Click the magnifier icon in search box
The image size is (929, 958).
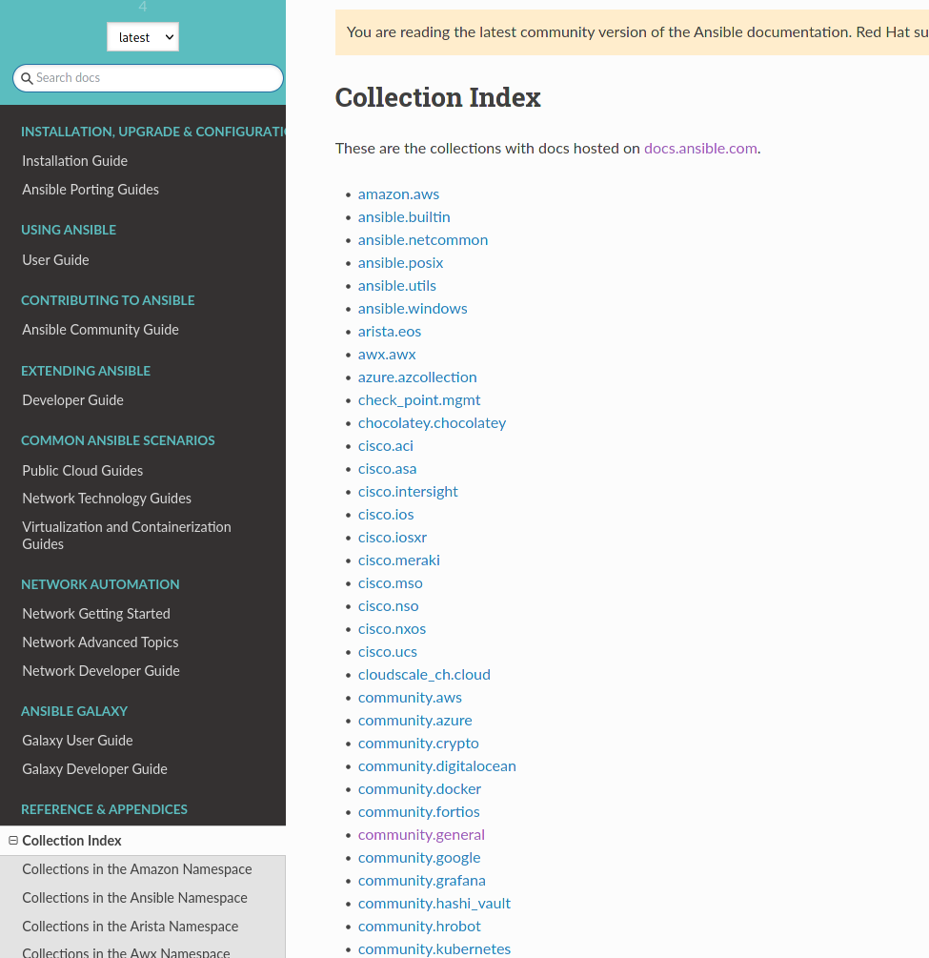27,78
